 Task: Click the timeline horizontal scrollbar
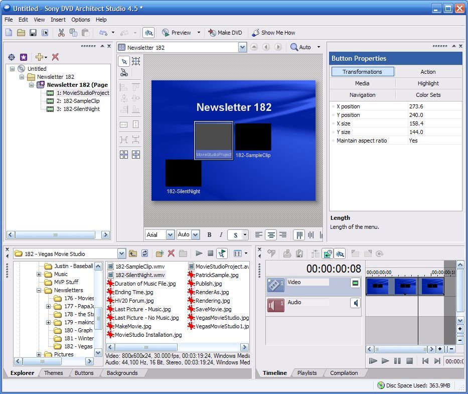(x=401, y=349)
